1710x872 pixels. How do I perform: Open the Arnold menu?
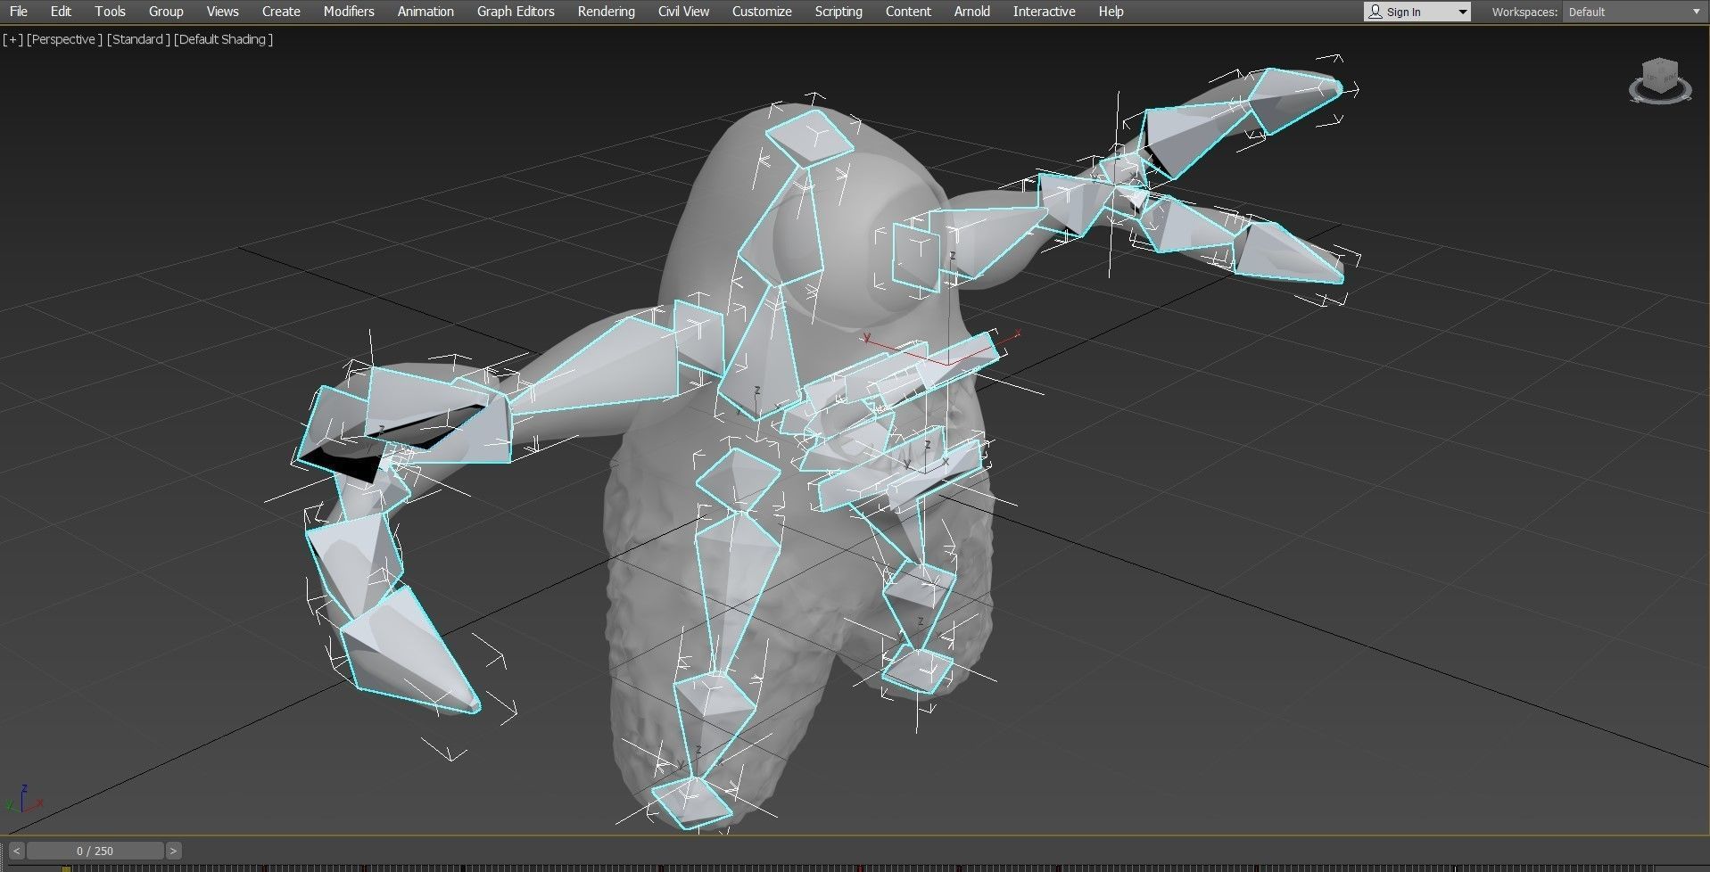coord(972,12)
